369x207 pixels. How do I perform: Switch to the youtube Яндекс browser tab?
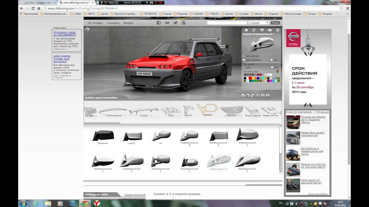point(37,3)
